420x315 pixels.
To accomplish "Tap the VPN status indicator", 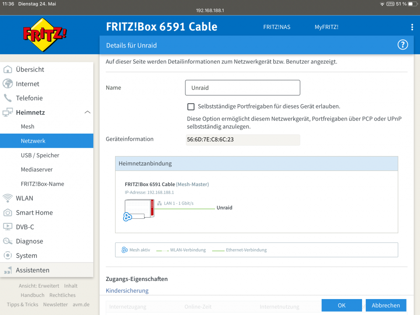I will (x=390, y=4).
